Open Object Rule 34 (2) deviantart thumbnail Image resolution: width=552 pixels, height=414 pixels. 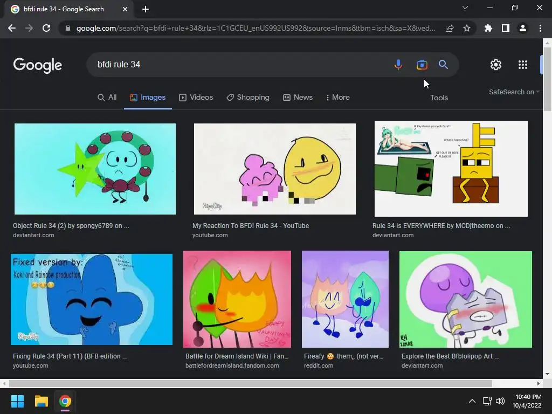click(x=95, y=169)
